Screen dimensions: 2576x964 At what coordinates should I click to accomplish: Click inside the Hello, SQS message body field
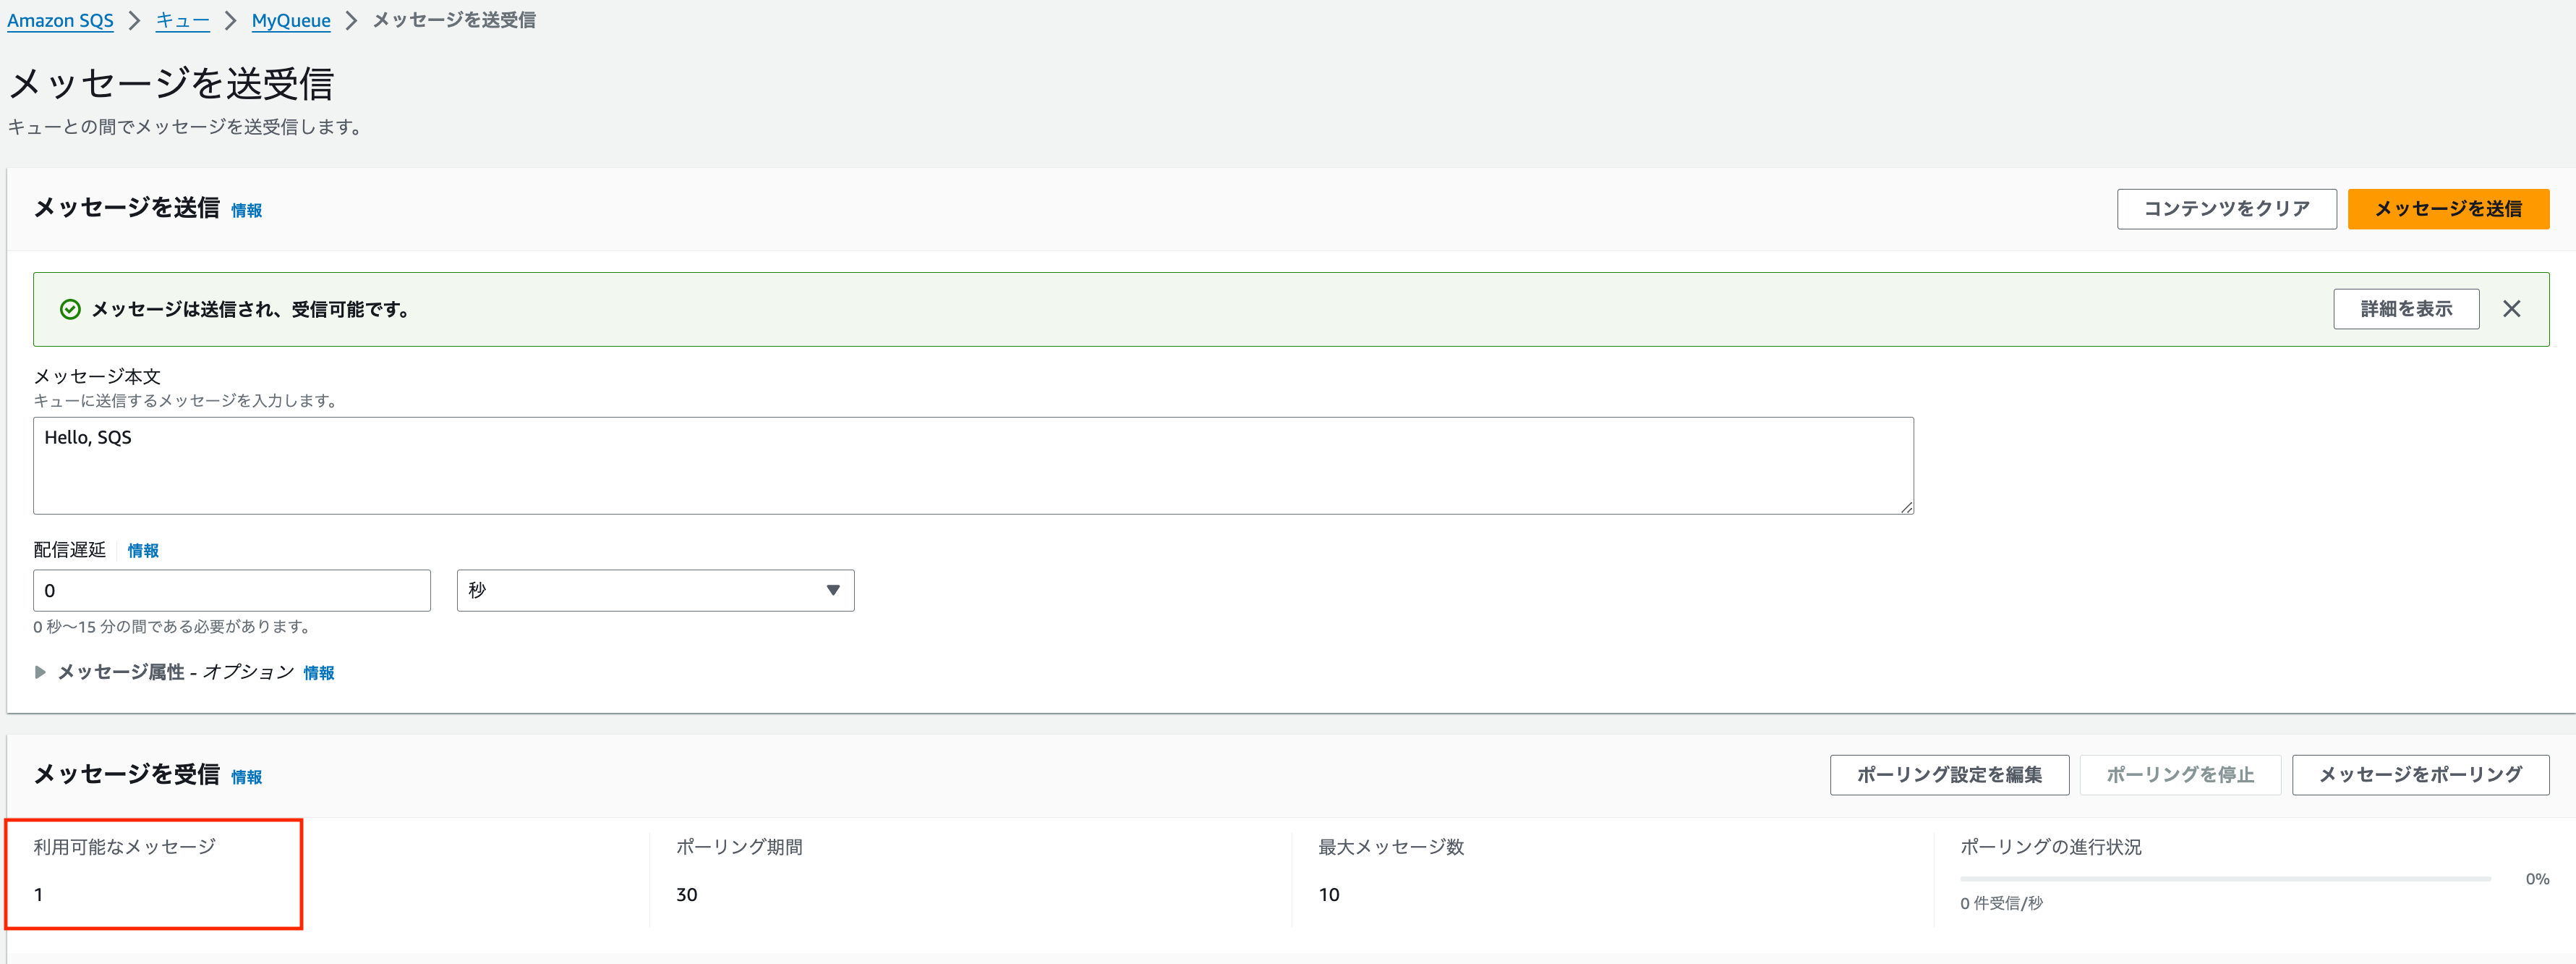[x=970, y=465]
